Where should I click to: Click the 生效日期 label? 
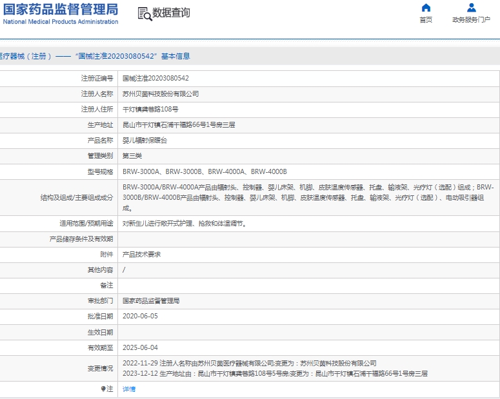click(100, 333)
